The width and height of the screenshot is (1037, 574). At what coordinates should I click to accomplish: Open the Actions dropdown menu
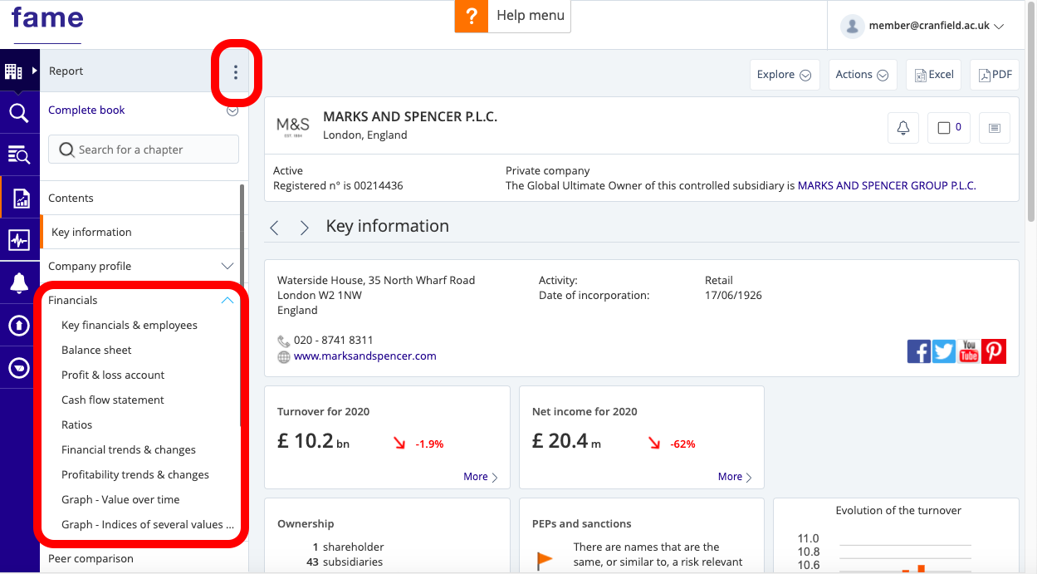(x=862, y=75)
